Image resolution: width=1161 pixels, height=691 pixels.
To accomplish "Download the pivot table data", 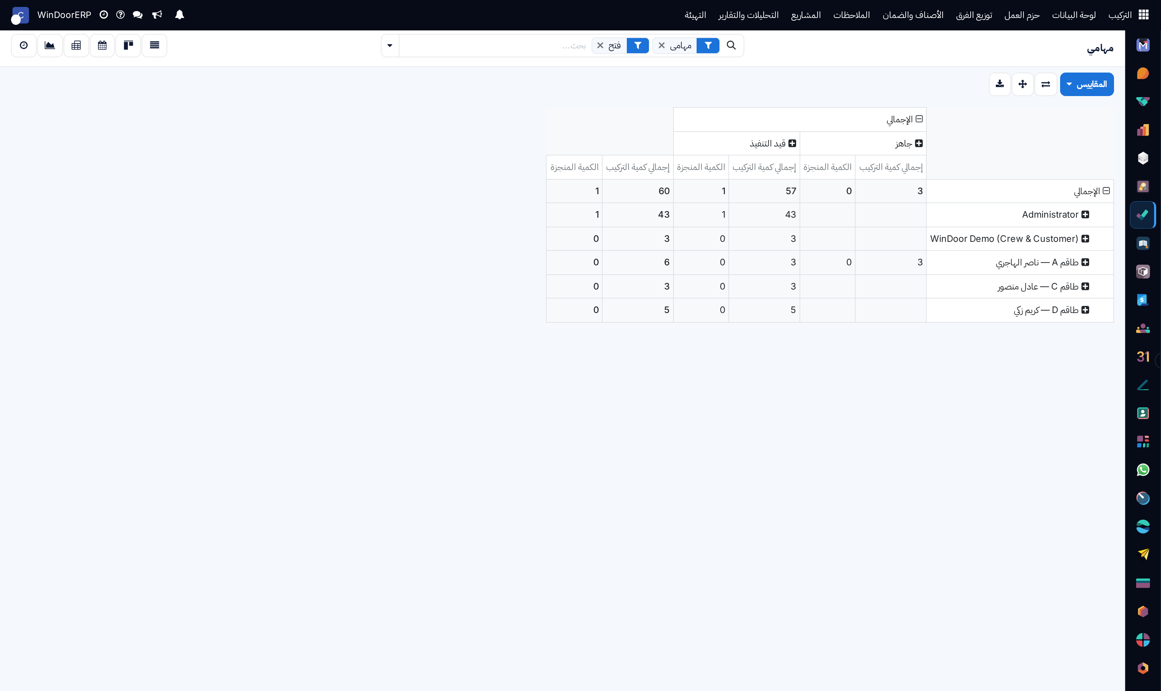I will [x=999, y=84].
